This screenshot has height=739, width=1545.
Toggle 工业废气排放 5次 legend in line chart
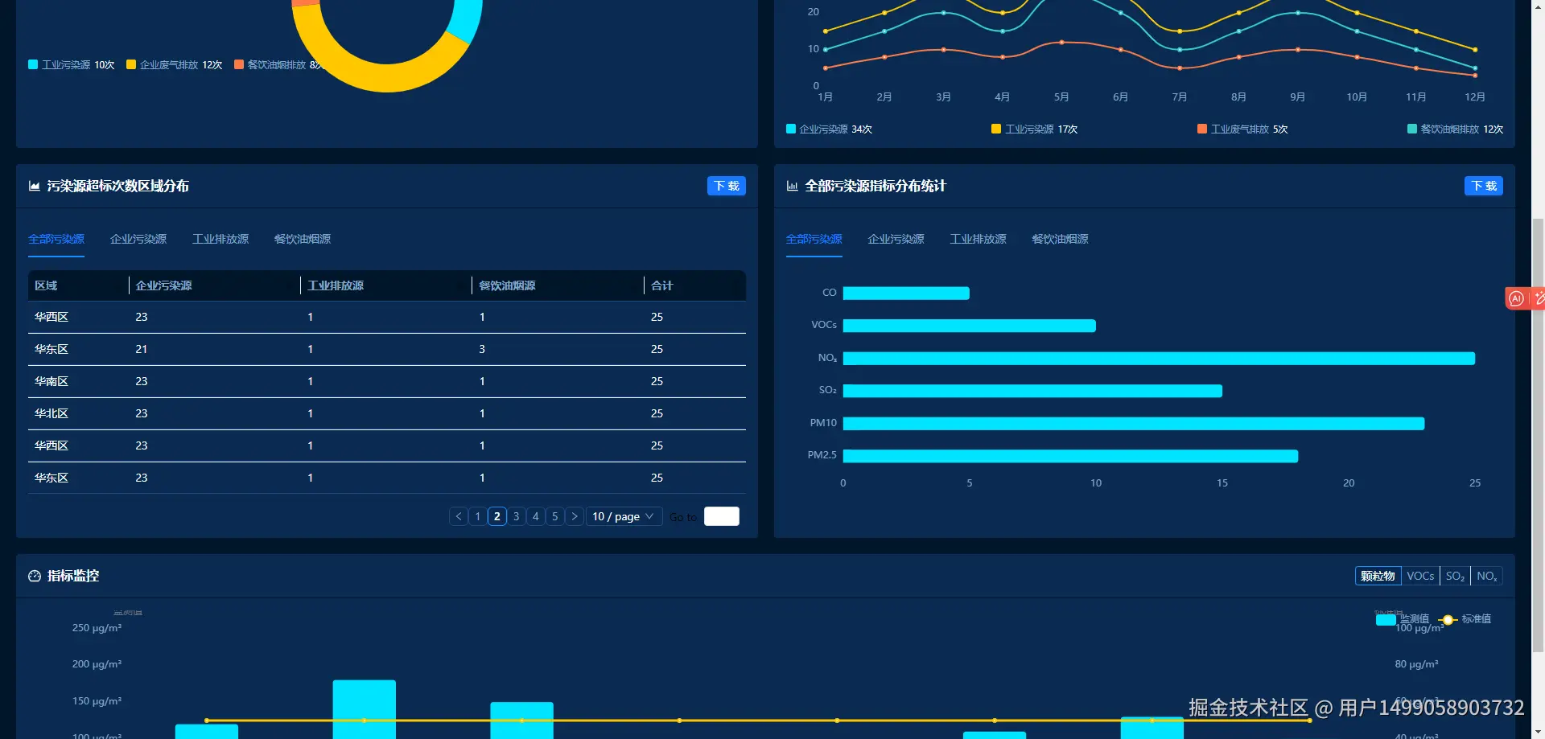(1243, 129)
